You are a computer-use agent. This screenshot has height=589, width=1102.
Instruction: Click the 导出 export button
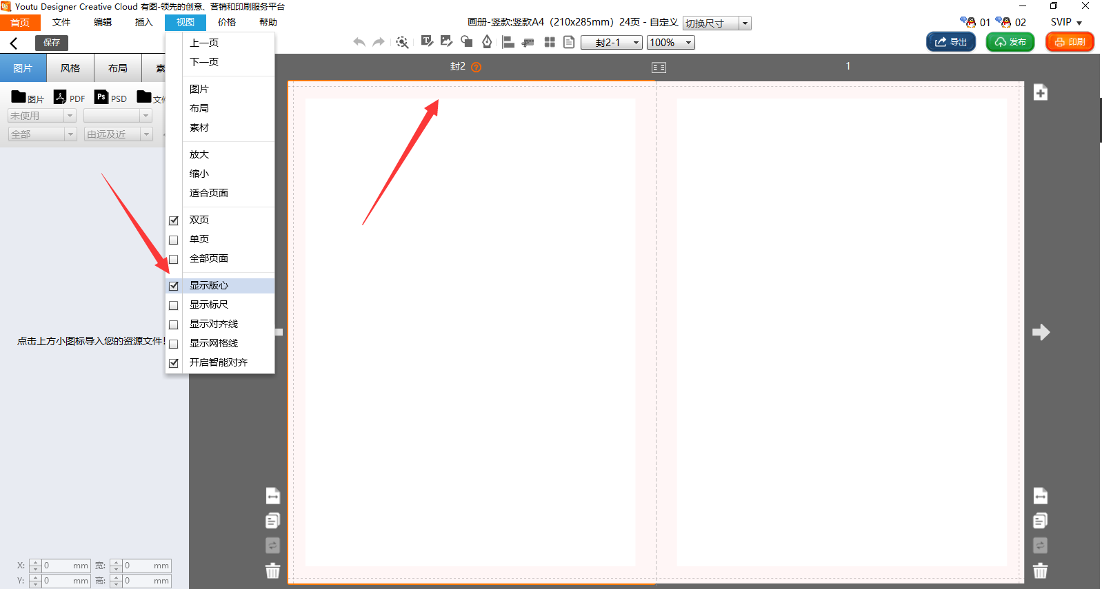tap(950, 42)
